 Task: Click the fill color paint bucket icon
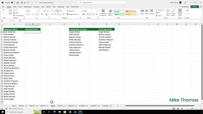pyautogui.click(x=42, y=14)
